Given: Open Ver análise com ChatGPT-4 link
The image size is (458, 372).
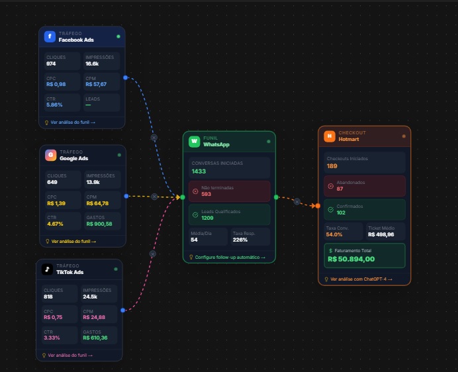Looking at the screenshot, I should coord(361,279).
